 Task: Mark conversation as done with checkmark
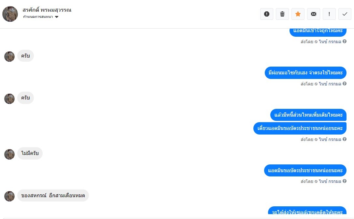pyautogui.click(x=345, y=14)
